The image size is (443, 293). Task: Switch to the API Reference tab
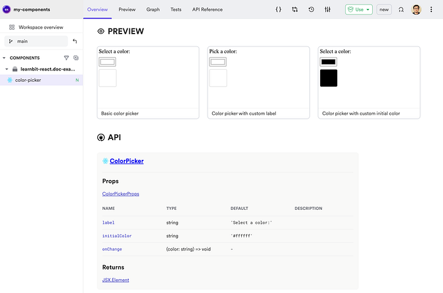tap(208, 10)
